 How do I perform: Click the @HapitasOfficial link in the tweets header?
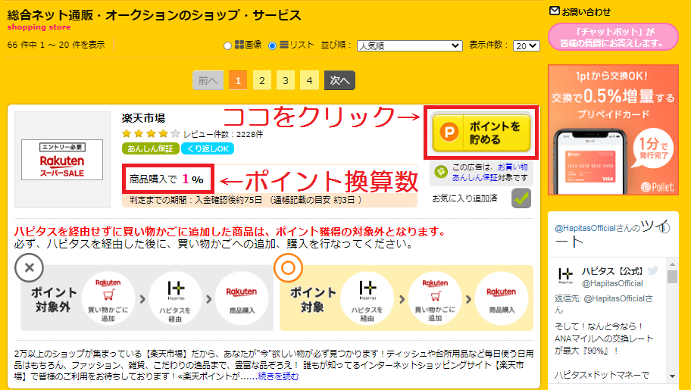[x=585, y=228]
